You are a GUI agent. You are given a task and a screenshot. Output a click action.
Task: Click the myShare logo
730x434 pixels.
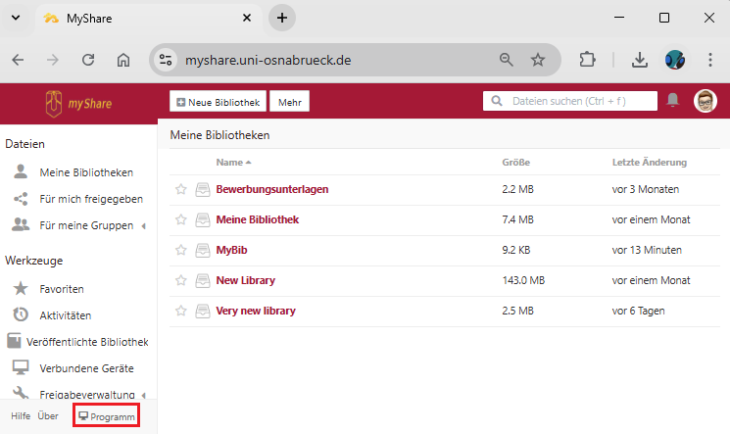[78, 102]
